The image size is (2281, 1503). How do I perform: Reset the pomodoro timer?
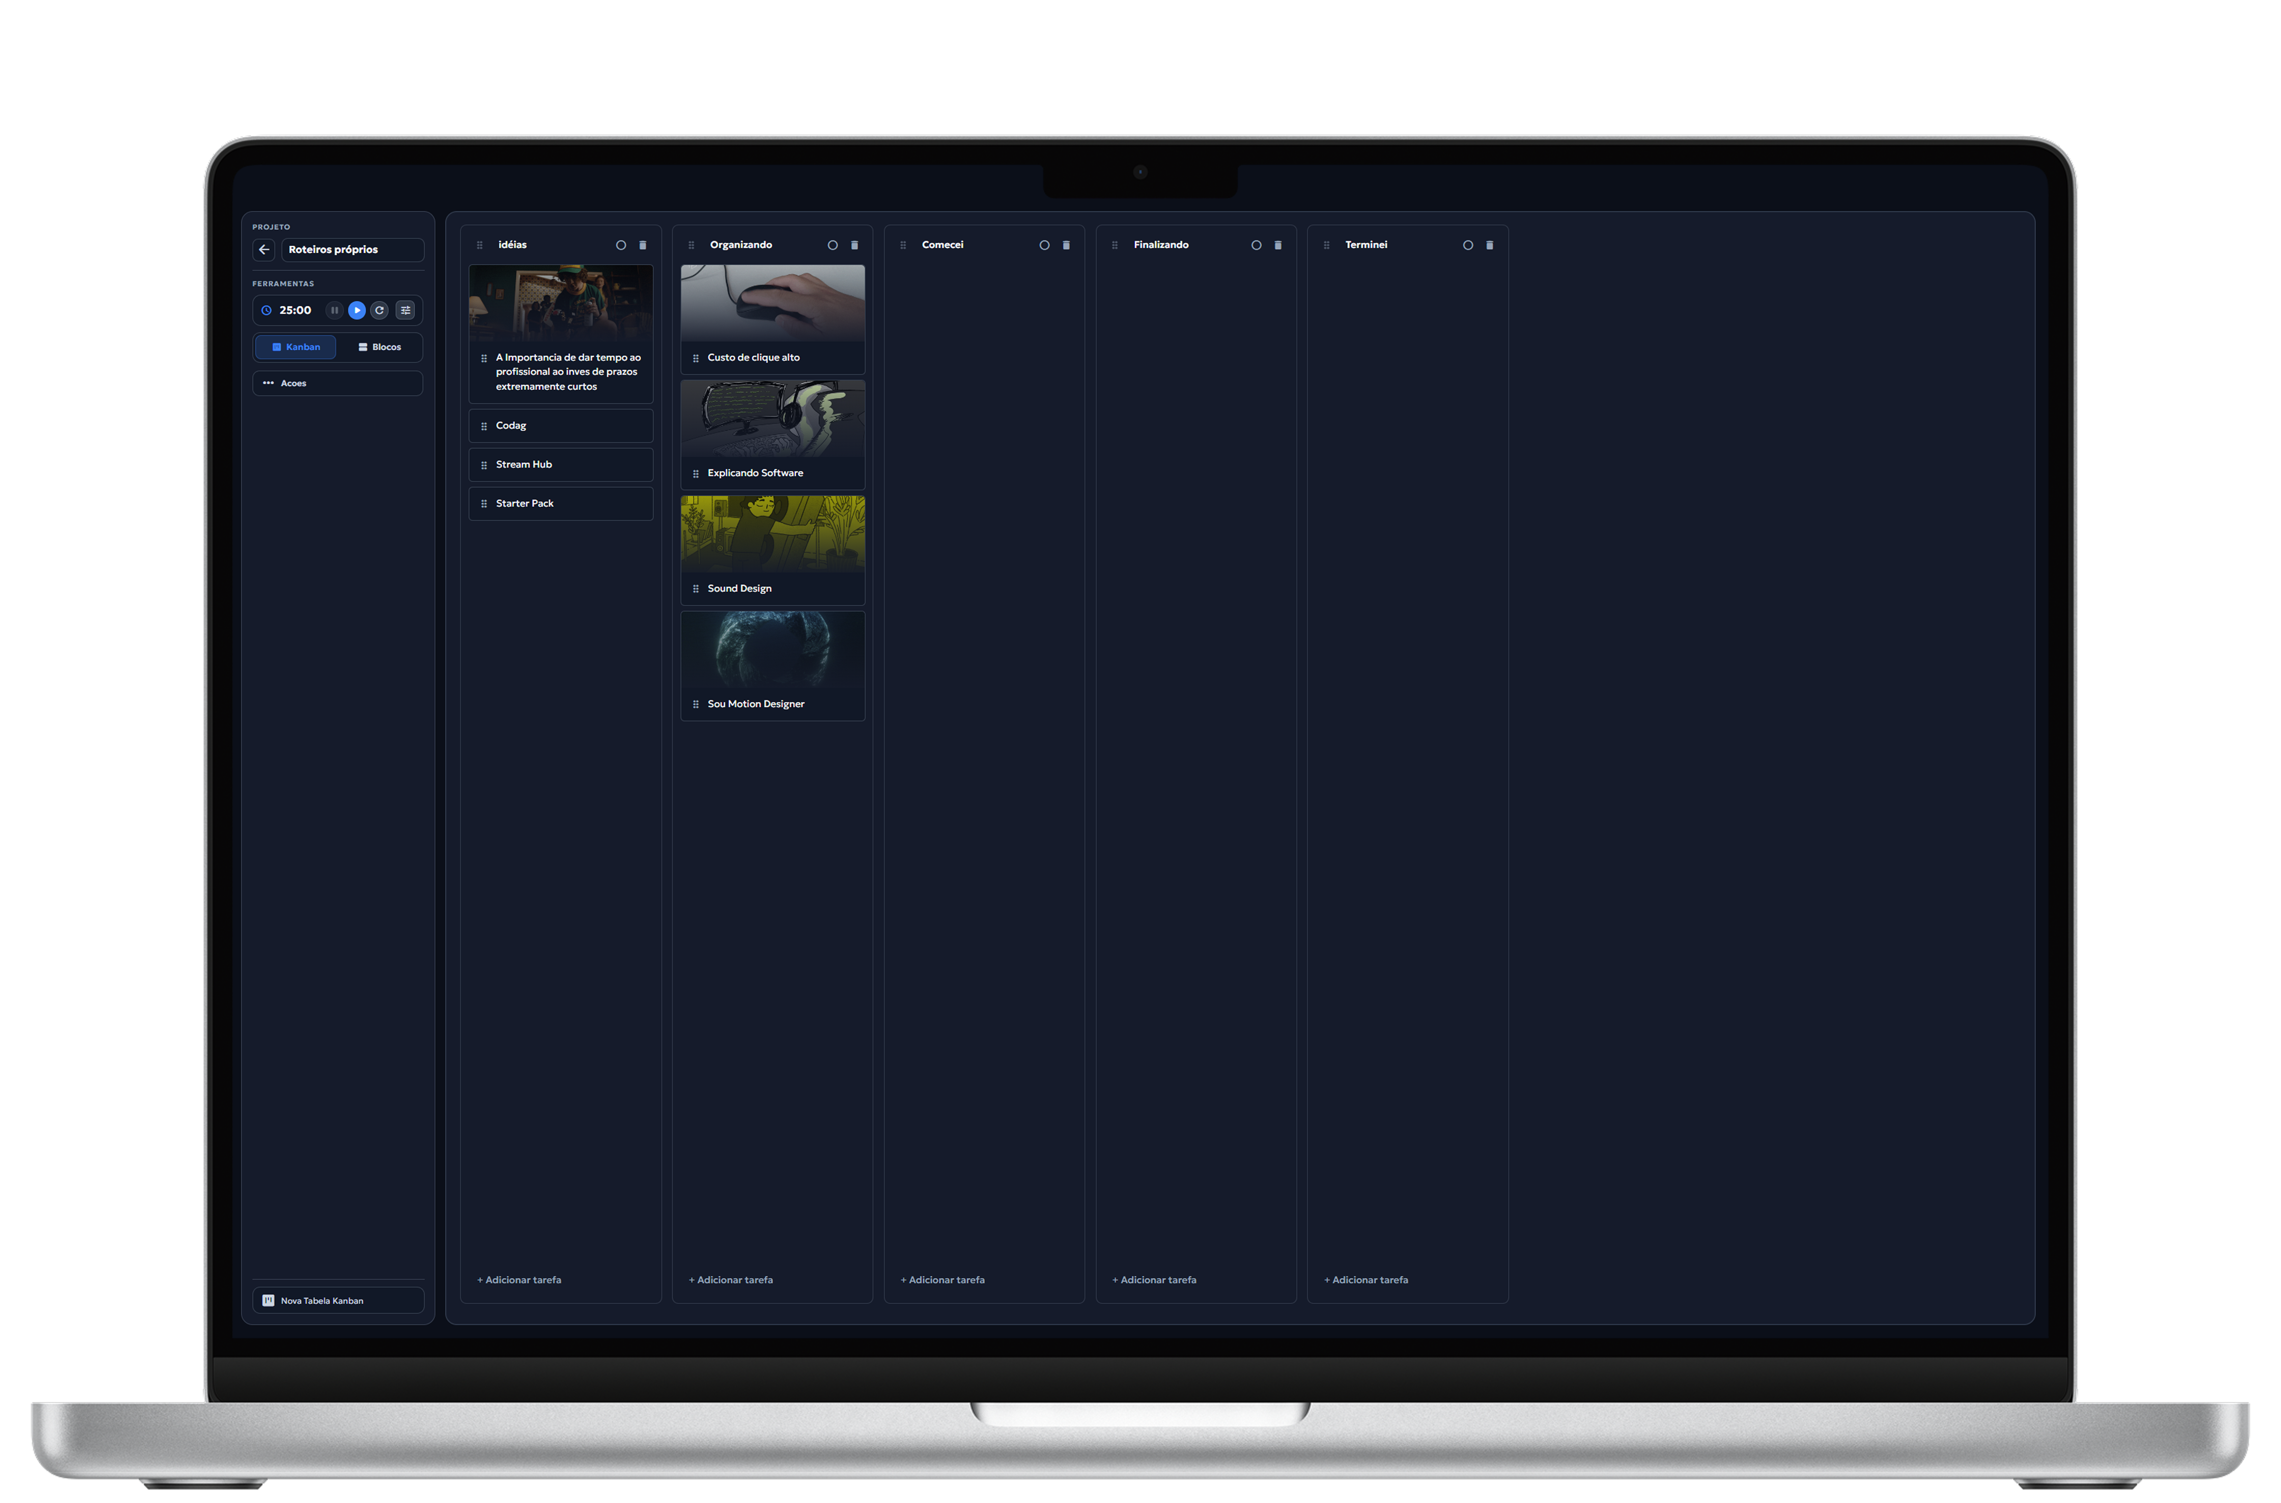pos(380,310)
